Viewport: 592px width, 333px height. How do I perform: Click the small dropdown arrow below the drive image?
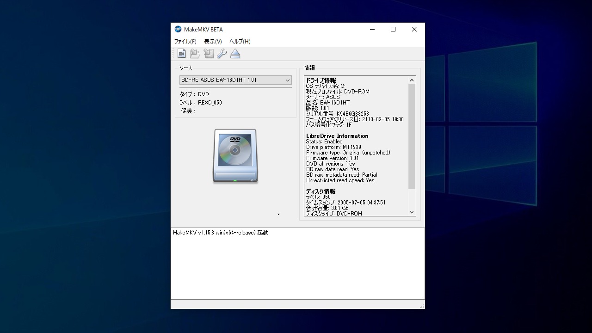coord(278,214)
